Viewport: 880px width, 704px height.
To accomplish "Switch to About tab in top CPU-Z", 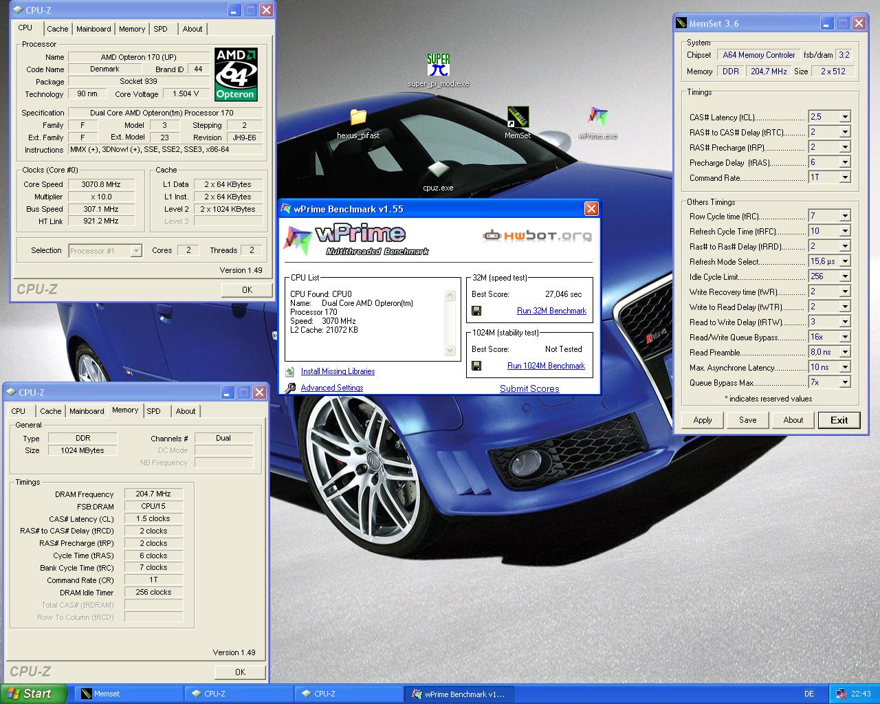I will 192,29.
